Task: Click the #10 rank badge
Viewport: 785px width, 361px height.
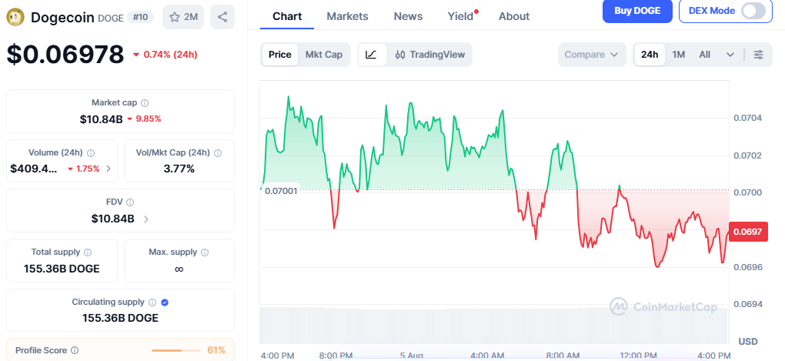Action: [x=141, y=17]
